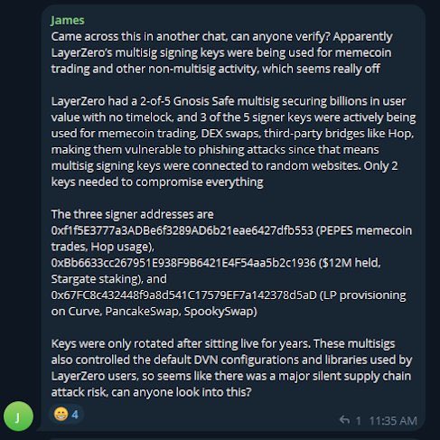The height and width of the screenshot is (440, 440).
Task: Click the "(LP provisioning" note text
Action: (x=362, y=295)
